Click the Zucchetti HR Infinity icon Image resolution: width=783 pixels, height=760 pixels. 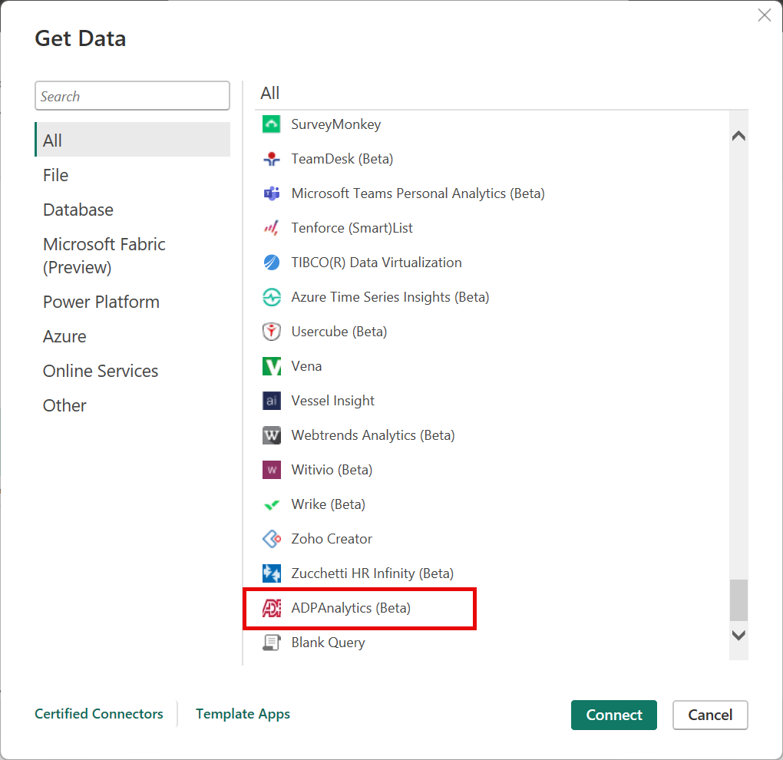pyautogui.click(x=271, y=573)
